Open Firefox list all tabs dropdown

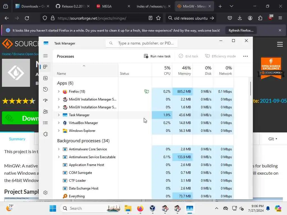231,6
